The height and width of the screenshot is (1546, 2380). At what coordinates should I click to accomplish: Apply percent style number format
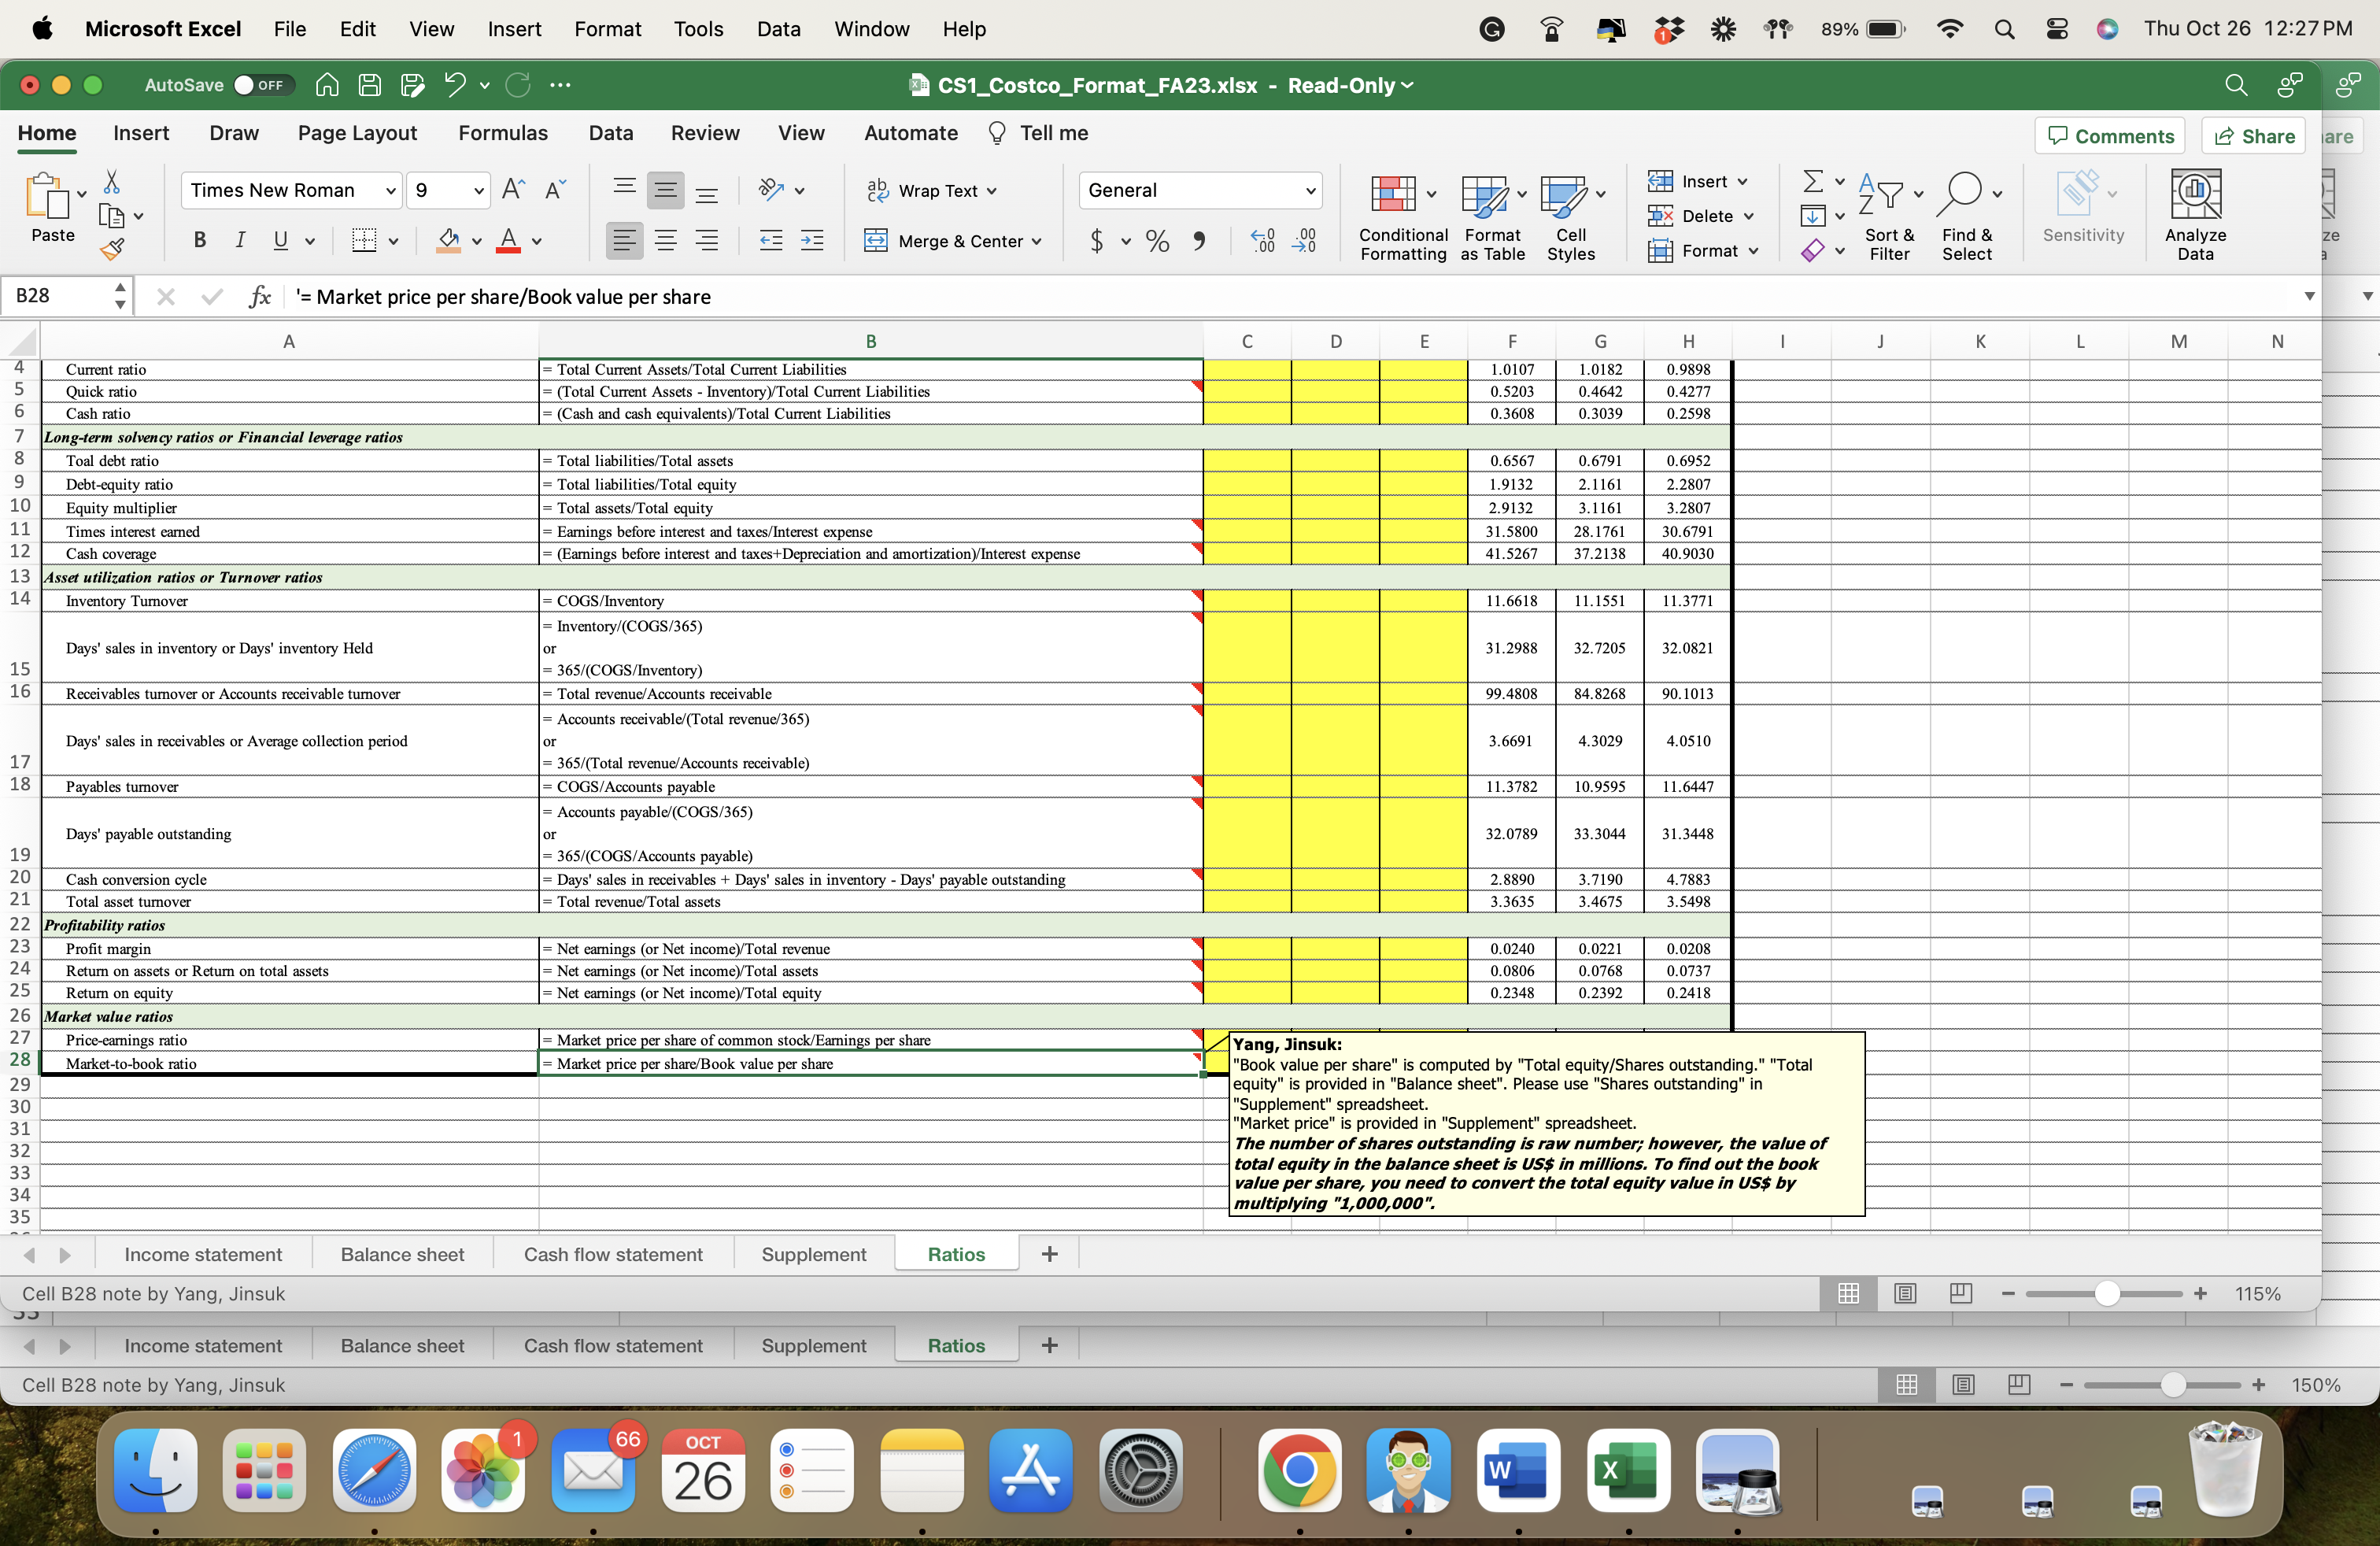click(x=1157, y=240)
